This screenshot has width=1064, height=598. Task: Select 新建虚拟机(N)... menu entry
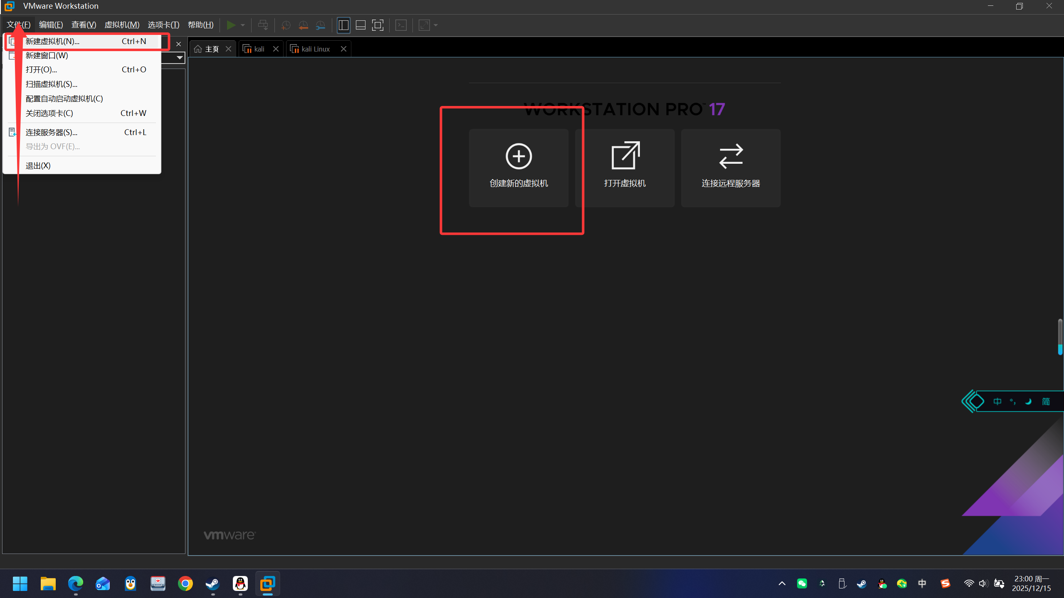pyautogui.click(x=52, y=41)
